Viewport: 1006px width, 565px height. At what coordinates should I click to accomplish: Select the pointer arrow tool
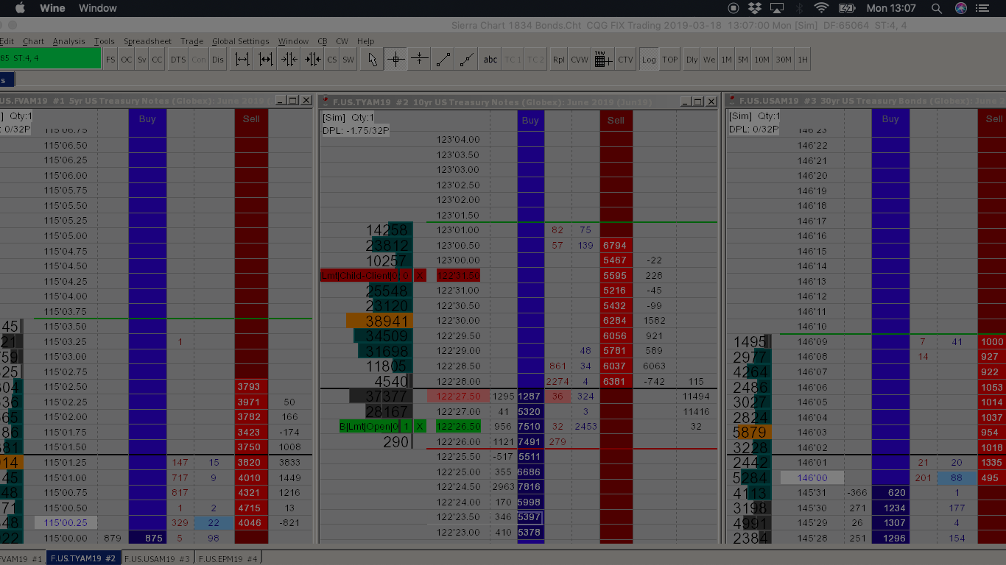372,60
